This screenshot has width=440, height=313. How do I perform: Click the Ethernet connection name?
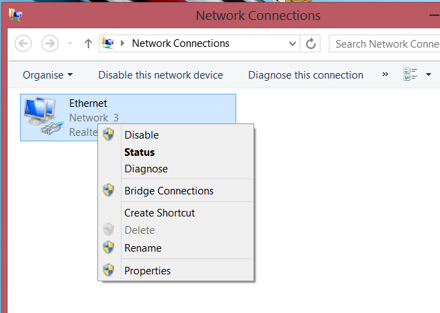88,103
